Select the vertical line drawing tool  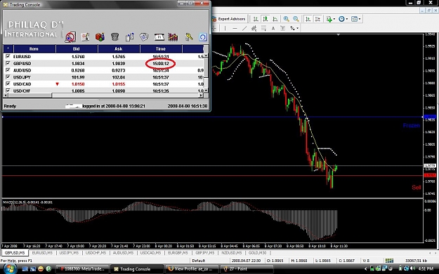(225, 28)
